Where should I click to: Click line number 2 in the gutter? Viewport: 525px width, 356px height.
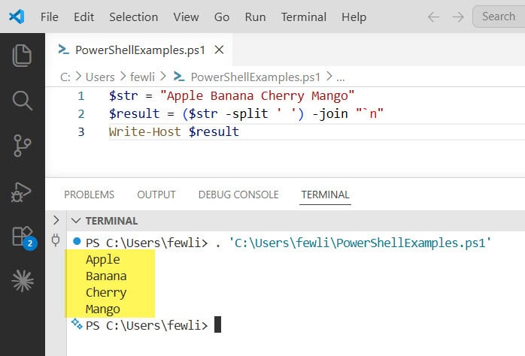tap(81, 114)
